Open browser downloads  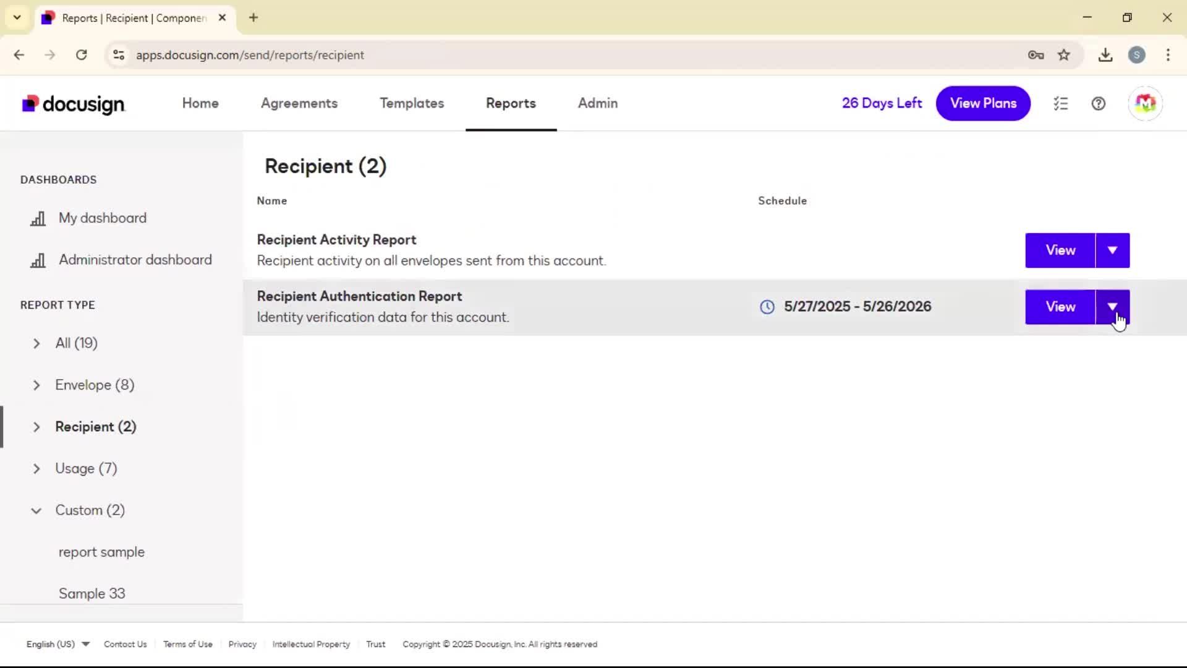[1105, 55]
